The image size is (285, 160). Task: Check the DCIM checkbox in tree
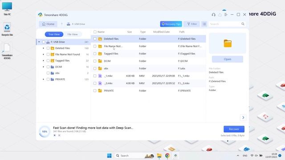pyautogui.click(x=48, y=67)
